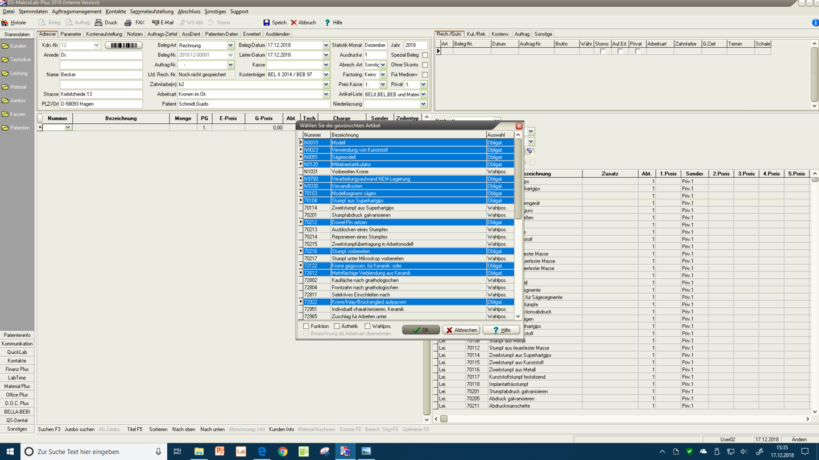Viewport: 819px width, 460px height.
Task: Open the Hilfe question mark icon
Action: tap(327, 23)
